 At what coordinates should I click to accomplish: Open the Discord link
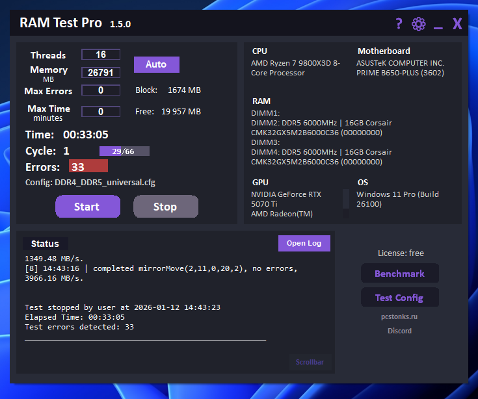[x=399, y=331]
